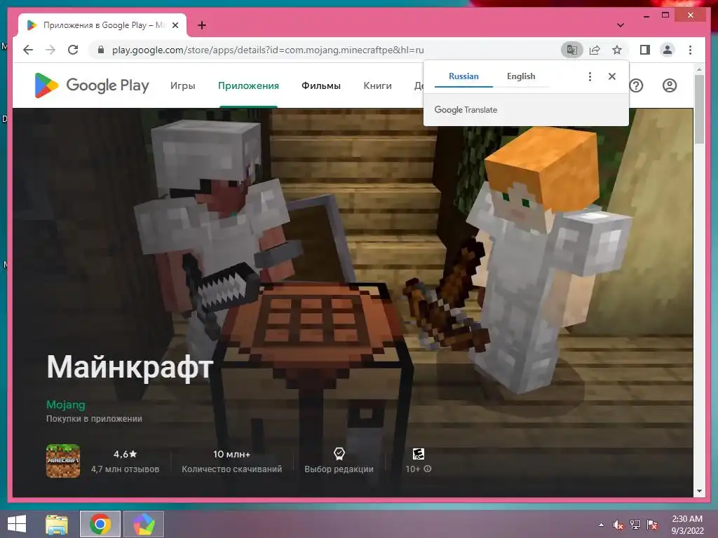Open the colorful pentagon app in taskbar
The image size is (718, 538).
(143, 524)
